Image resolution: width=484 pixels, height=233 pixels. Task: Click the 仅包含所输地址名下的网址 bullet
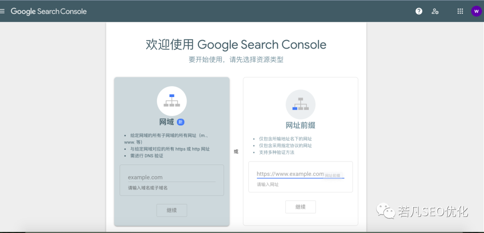pyautogui.click(x=285, y=139)
